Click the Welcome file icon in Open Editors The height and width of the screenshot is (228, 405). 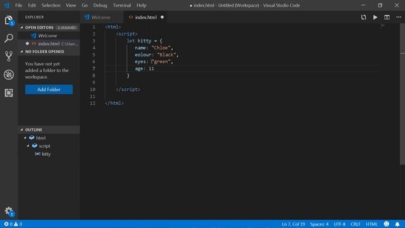click(x=34, y=35)
